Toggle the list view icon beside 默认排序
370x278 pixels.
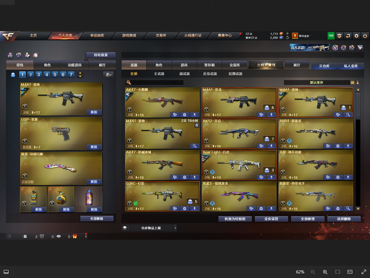352,82
